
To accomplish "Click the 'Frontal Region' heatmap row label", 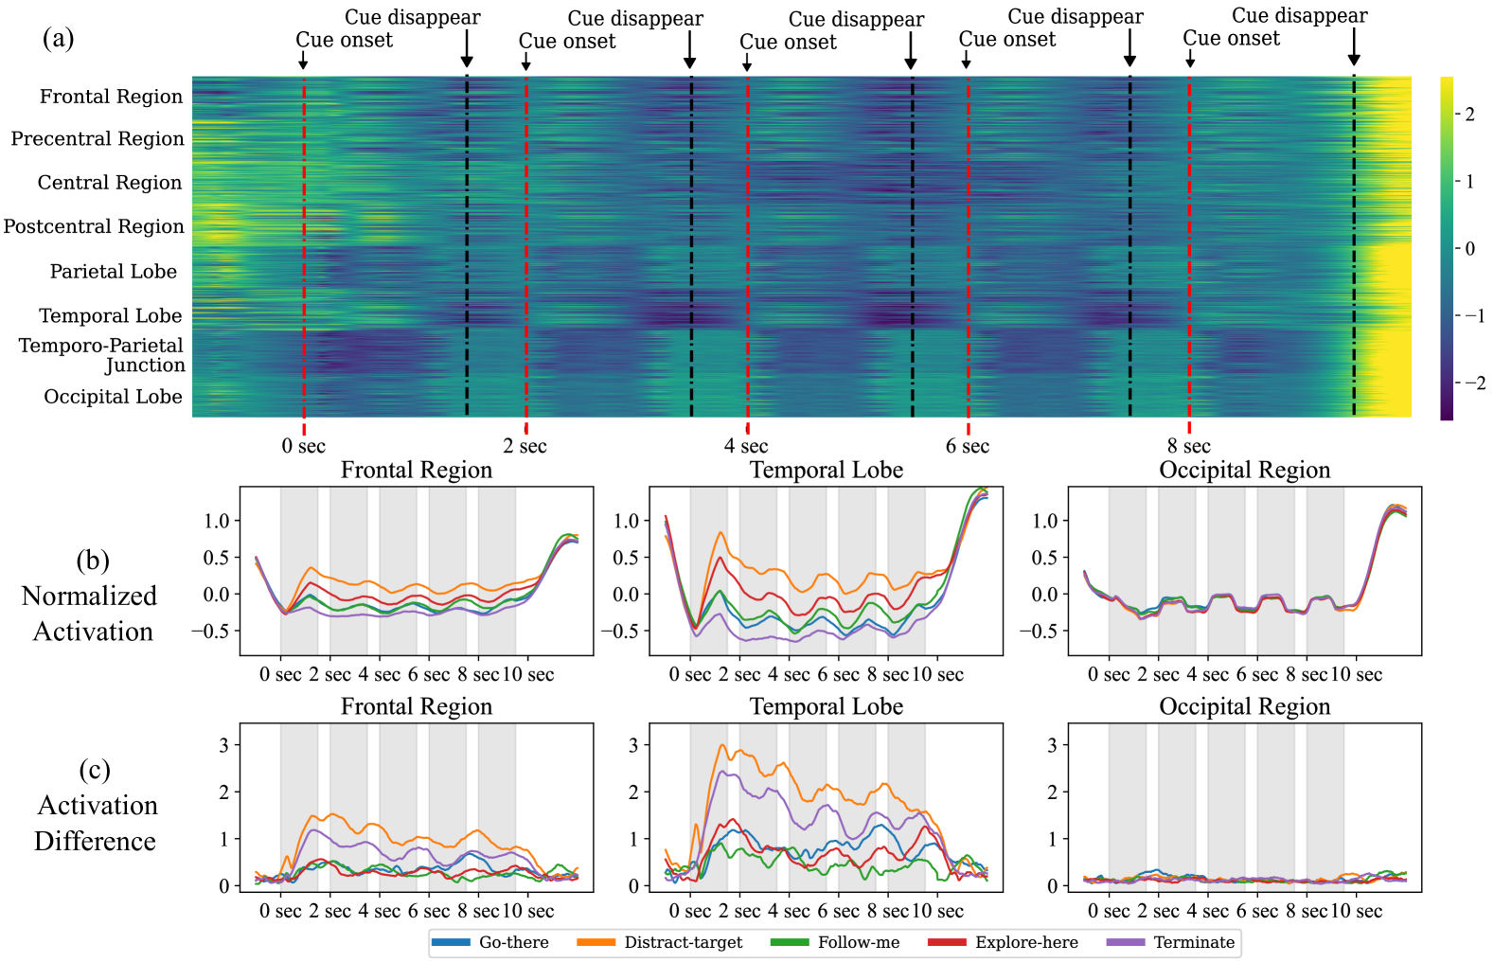I will [111, 96].
